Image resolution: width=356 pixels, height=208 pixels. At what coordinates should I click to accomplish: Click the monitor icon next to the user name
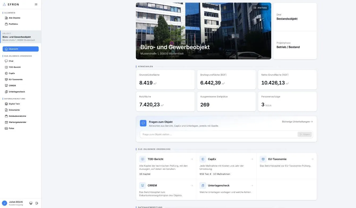[31, 203]
